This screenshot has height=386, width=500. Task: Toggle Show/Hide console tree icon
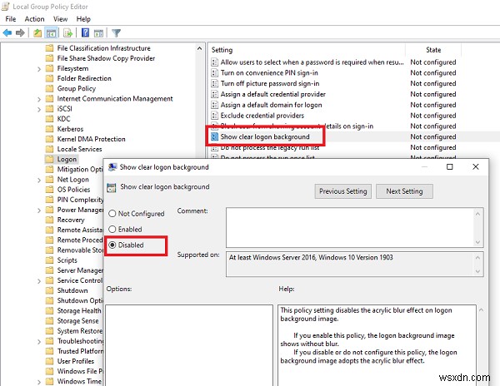51,32
